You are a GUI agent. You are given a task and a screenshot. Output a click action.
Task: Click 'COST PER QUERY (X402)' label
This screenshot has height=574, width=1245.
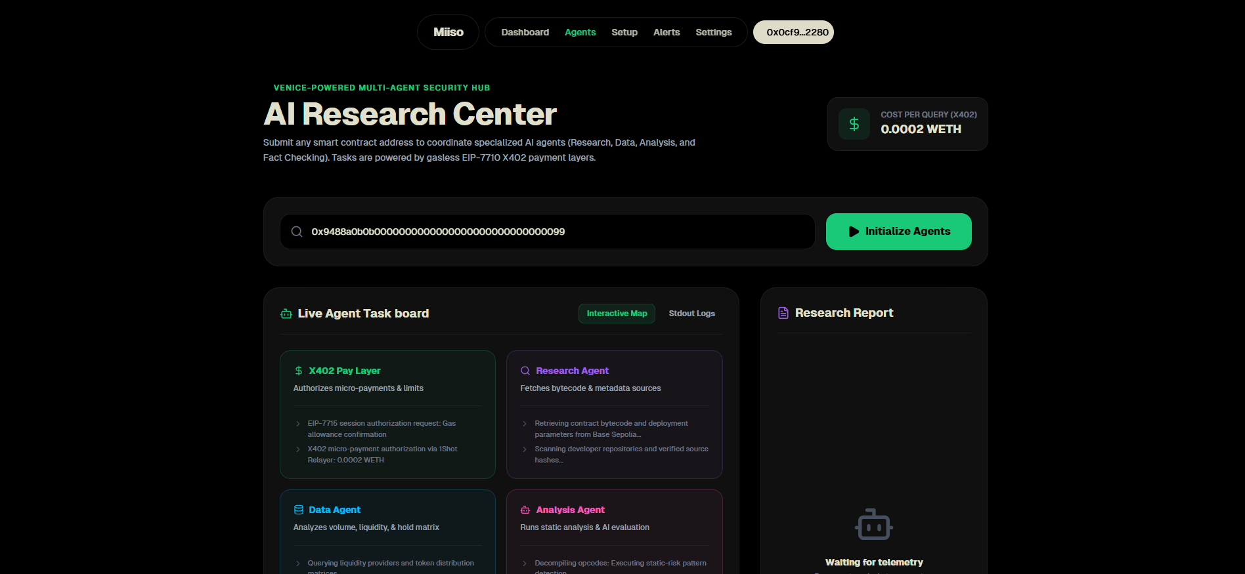pos(928,115)
